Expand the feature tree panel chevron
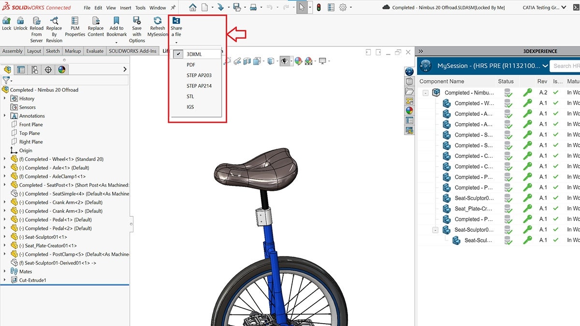Viewport: 580px width, 326px height. point(125,70)
